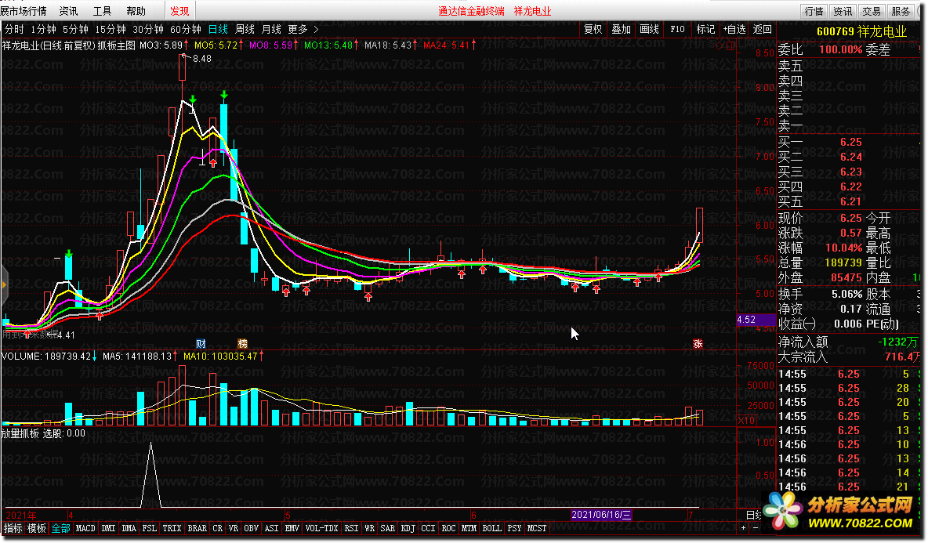Select the 指标 tab at bottom
Screen dimensions: 928x543
[13, 528]
